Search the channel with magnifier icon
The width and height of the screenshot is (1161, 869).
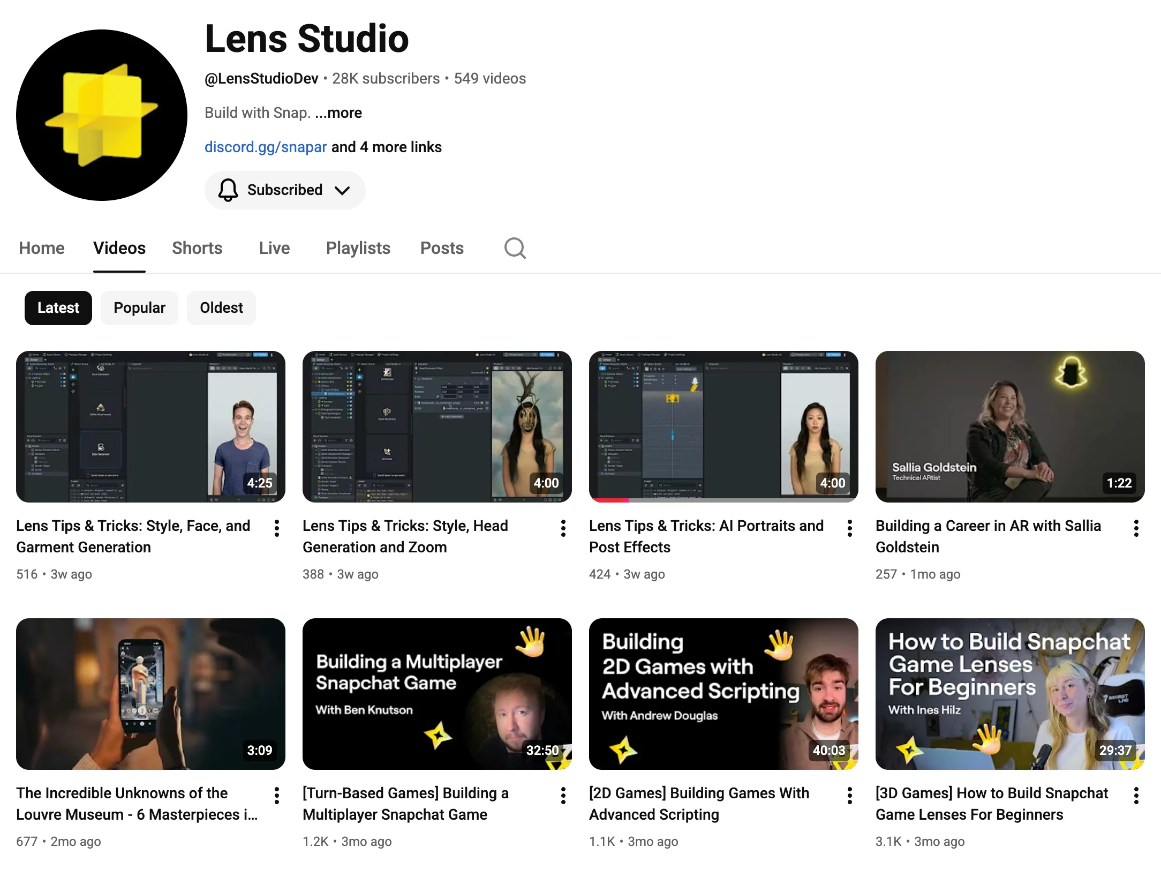pos(515,248)
